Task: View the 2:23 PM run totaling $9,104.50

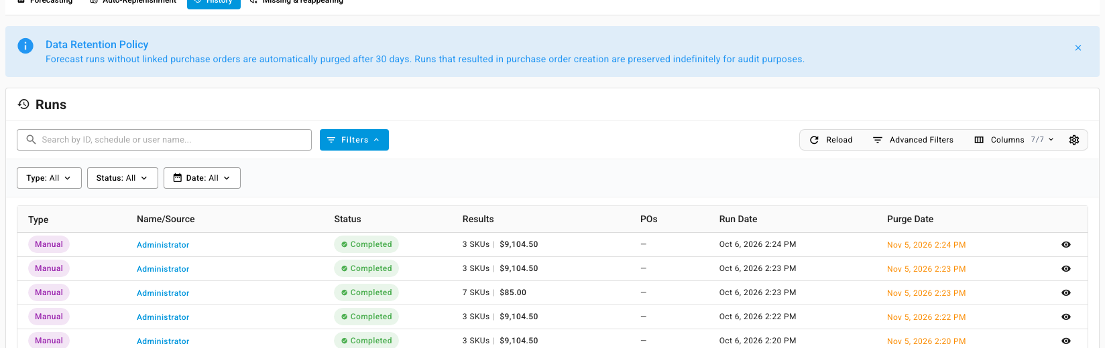Action: pos(1066,269)
